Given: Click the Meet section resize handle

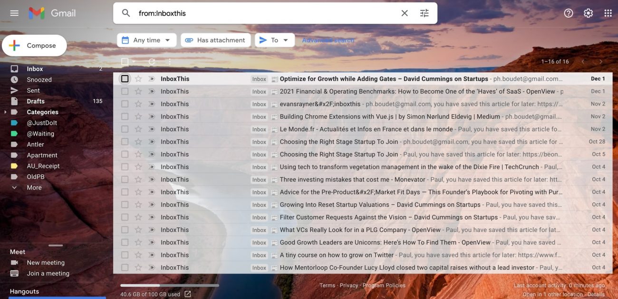Looking at the screenshot, I should [x=56, y=245].
